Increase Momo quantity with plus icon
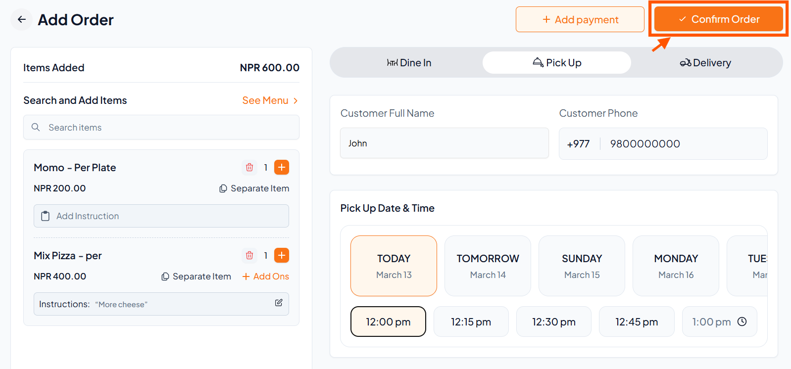 (x=282, y=168)
